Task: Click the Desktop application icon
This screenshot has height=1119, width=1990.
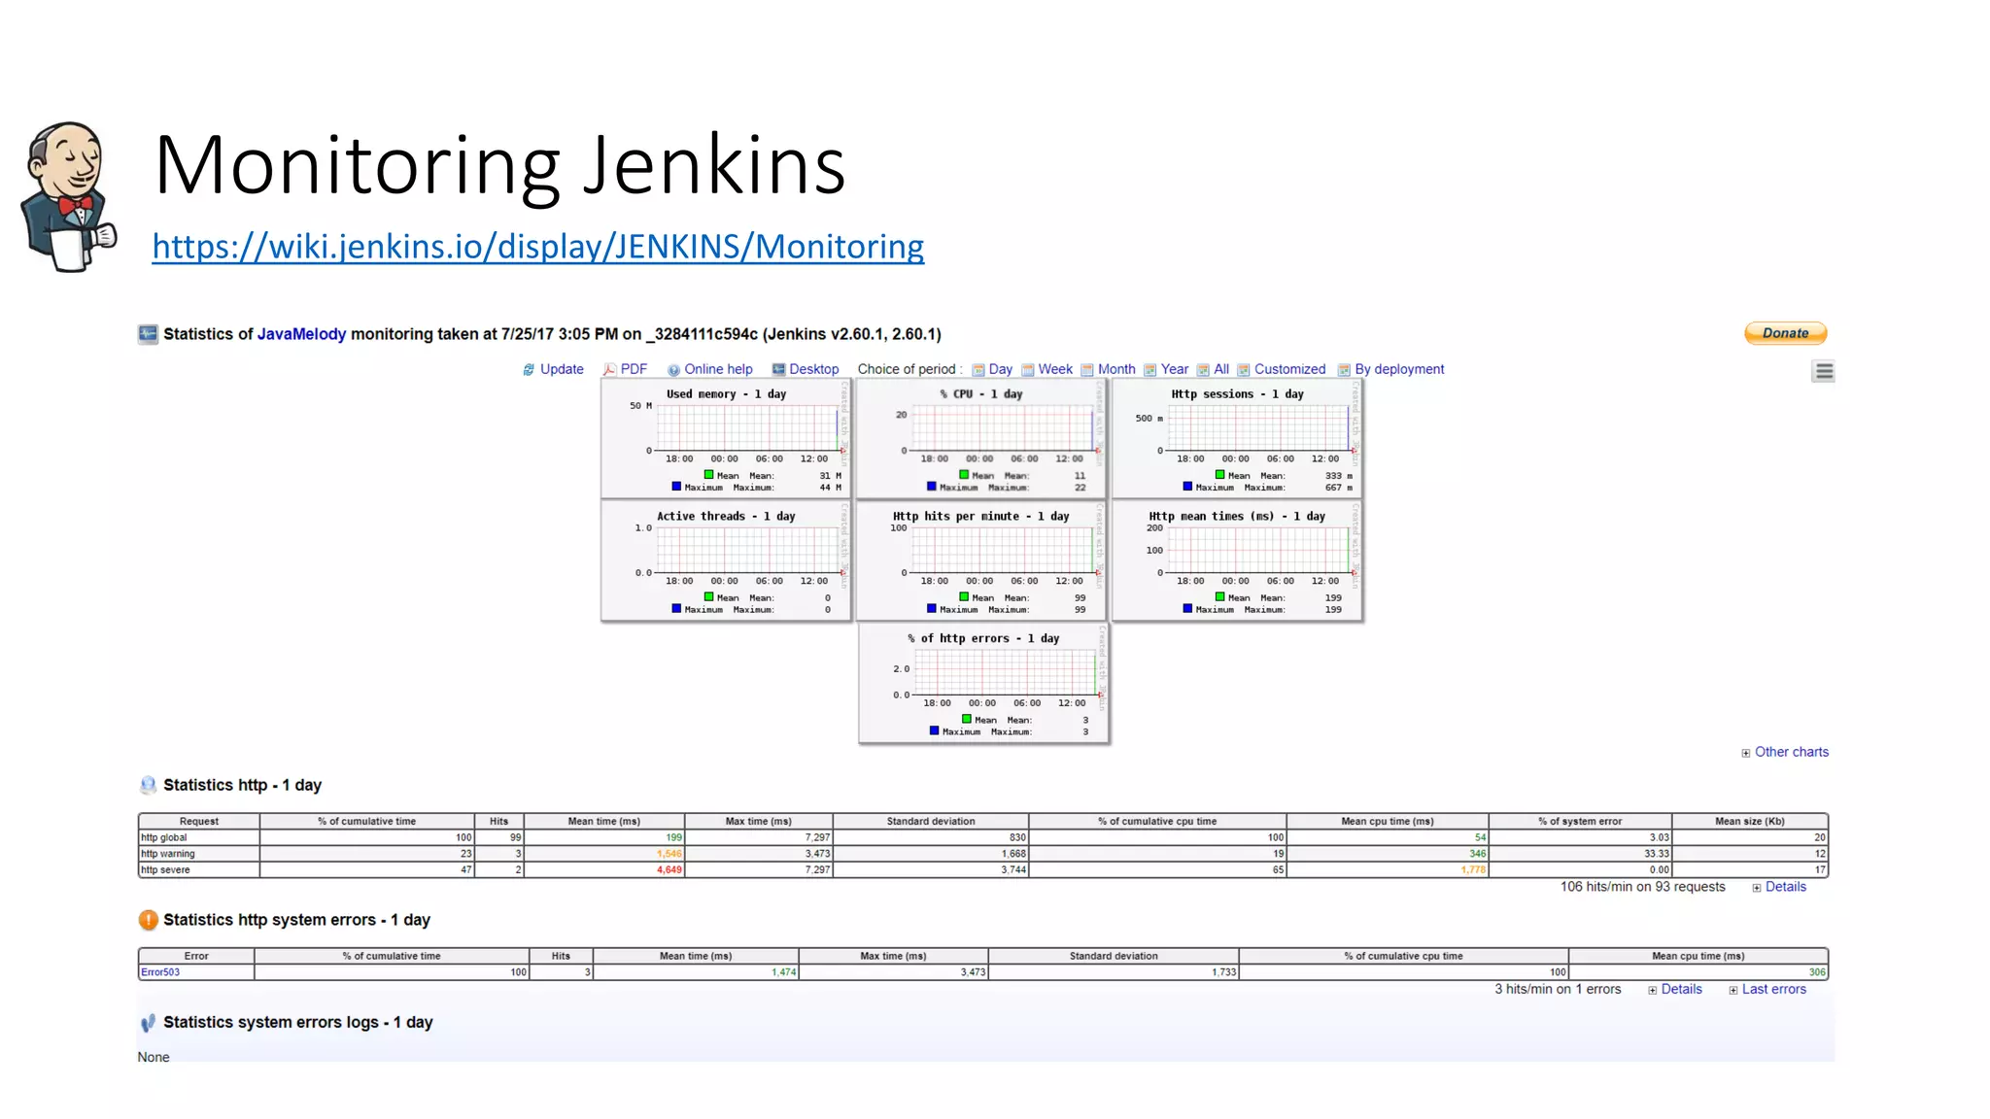Action: click(x=778, y=370)
